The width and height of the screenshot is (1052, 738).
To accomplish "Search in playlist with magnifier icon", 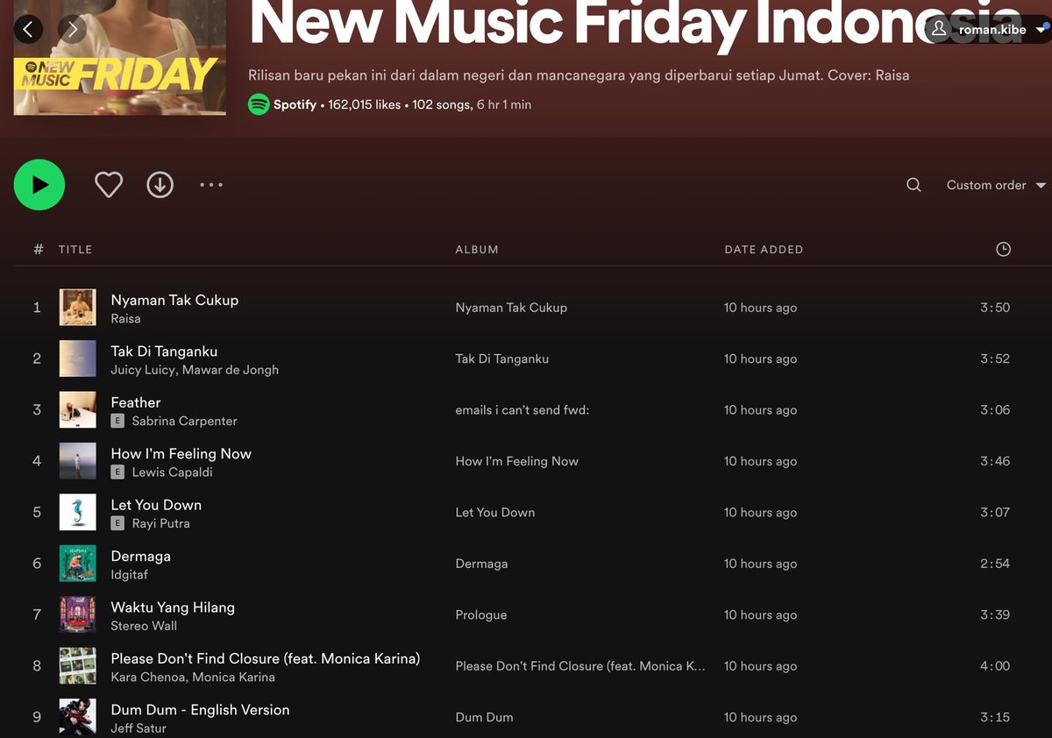I will point(913,185).
